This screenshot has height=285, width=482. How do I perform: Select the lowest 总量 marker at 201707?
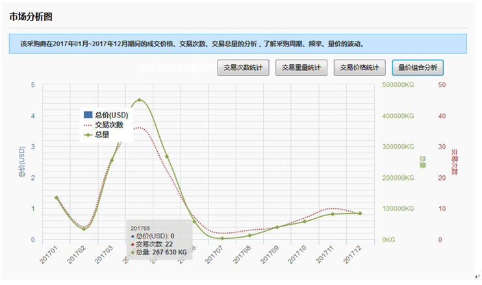tap(222, 238)
